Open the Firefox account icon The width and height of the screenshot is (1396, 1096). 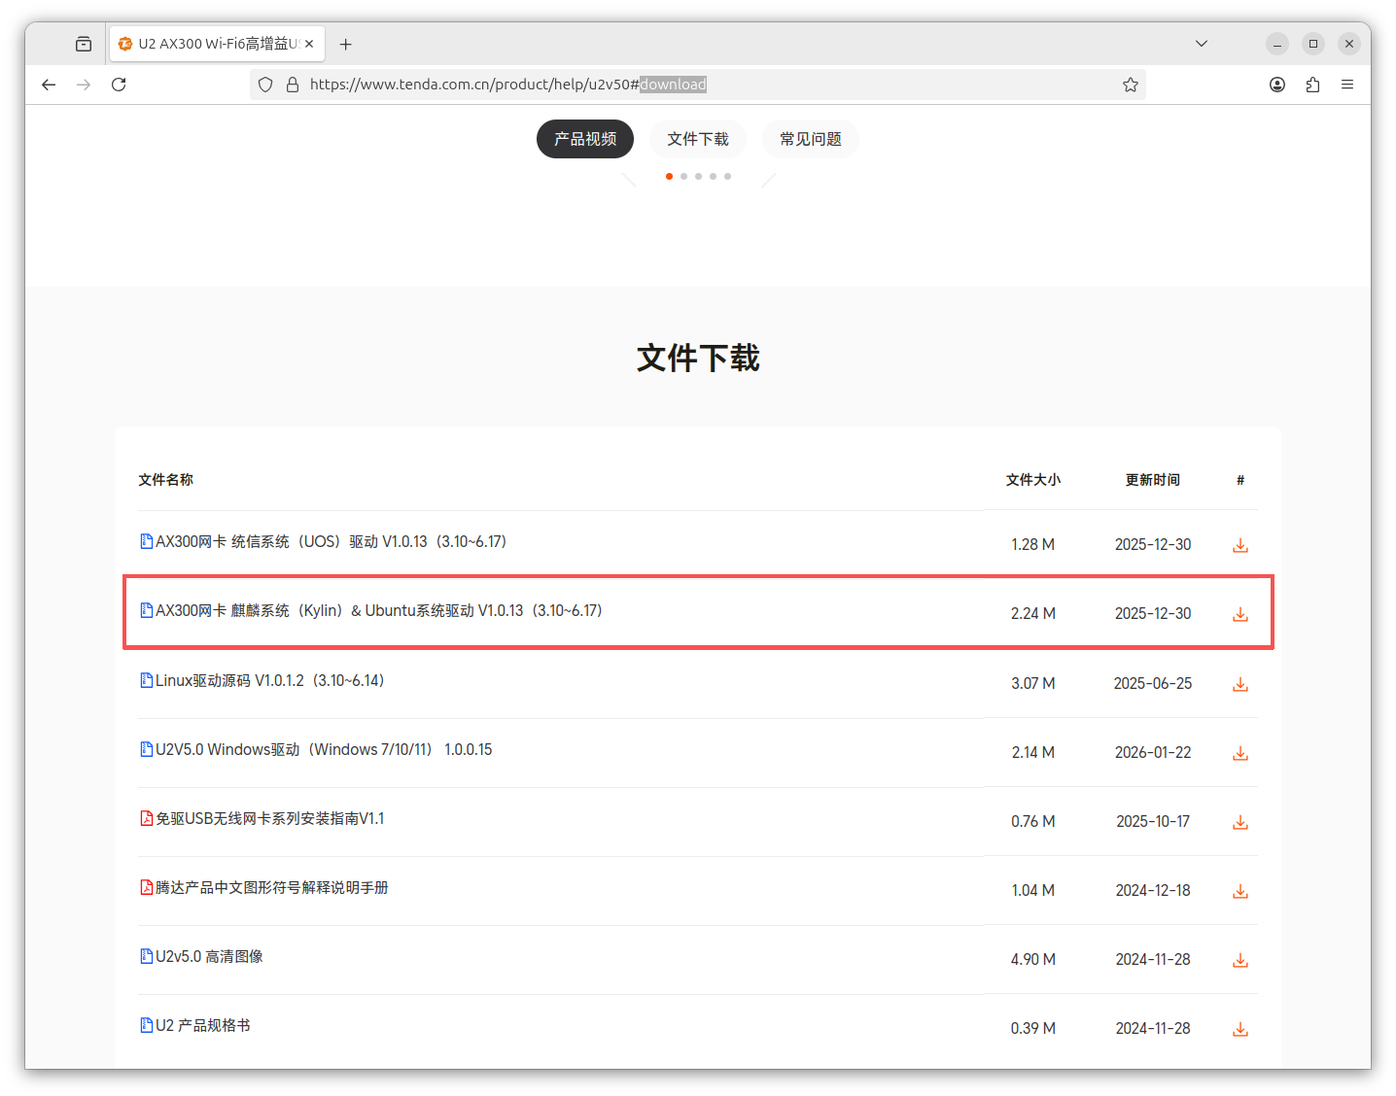pos(1276,85)
